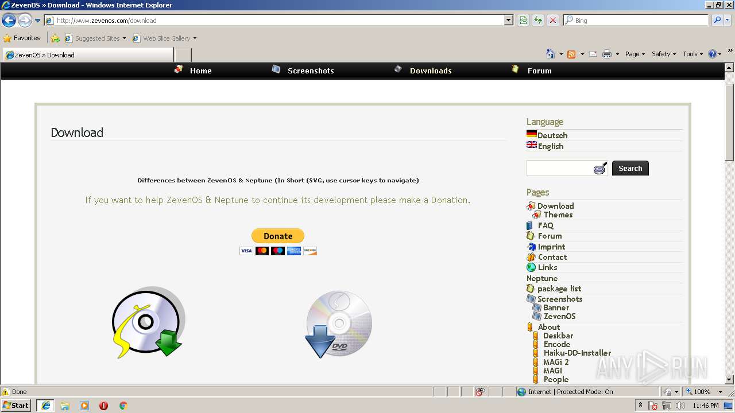Click the popup blocker status bar icon
735x413 pixels.
click(480, 392)
